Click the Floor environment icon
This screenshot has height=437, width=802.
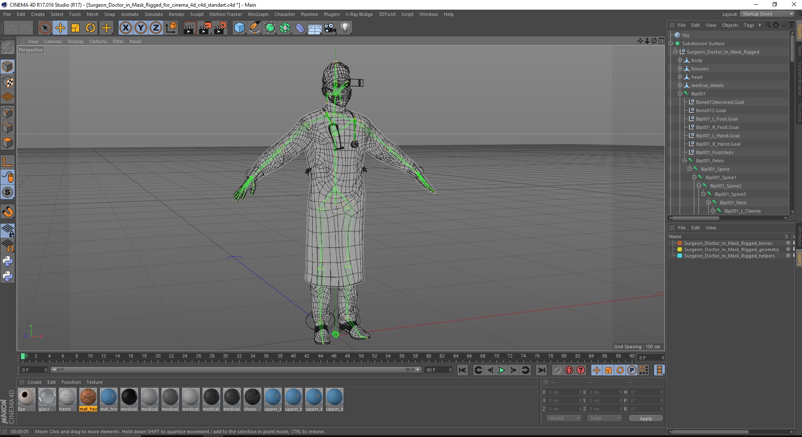tap(315, 28)
